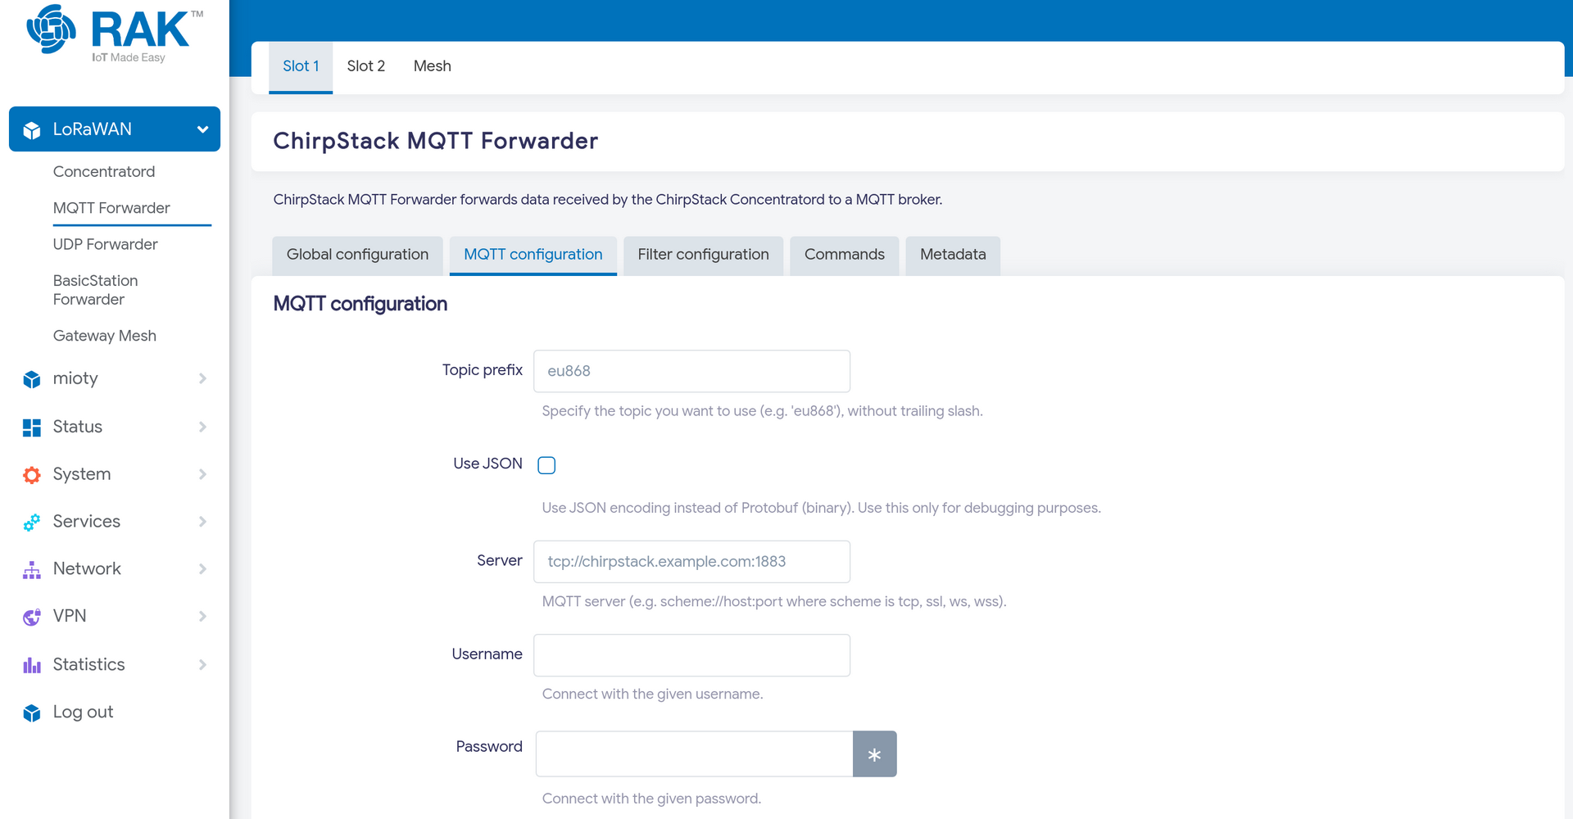Viewport: 1573px width, 819px height.
Task: Expand the mioty submenu arrow
Action: (202, 378)
